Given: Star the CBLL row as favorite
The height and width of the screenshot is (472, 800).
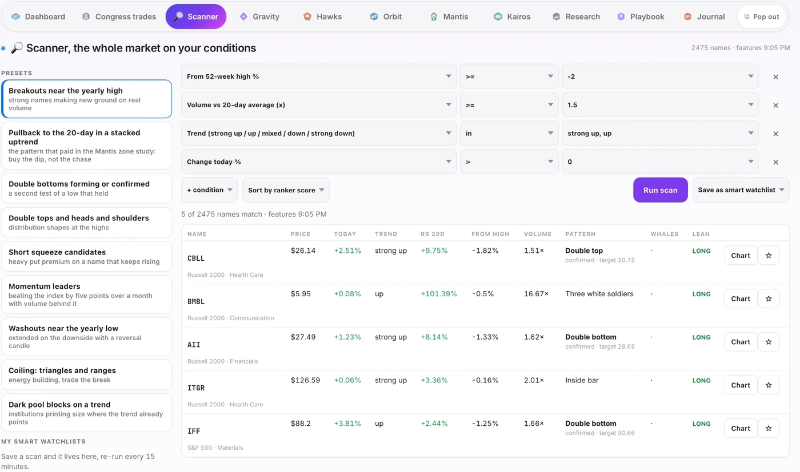Looking at the screenshot, I should (769, 256).
